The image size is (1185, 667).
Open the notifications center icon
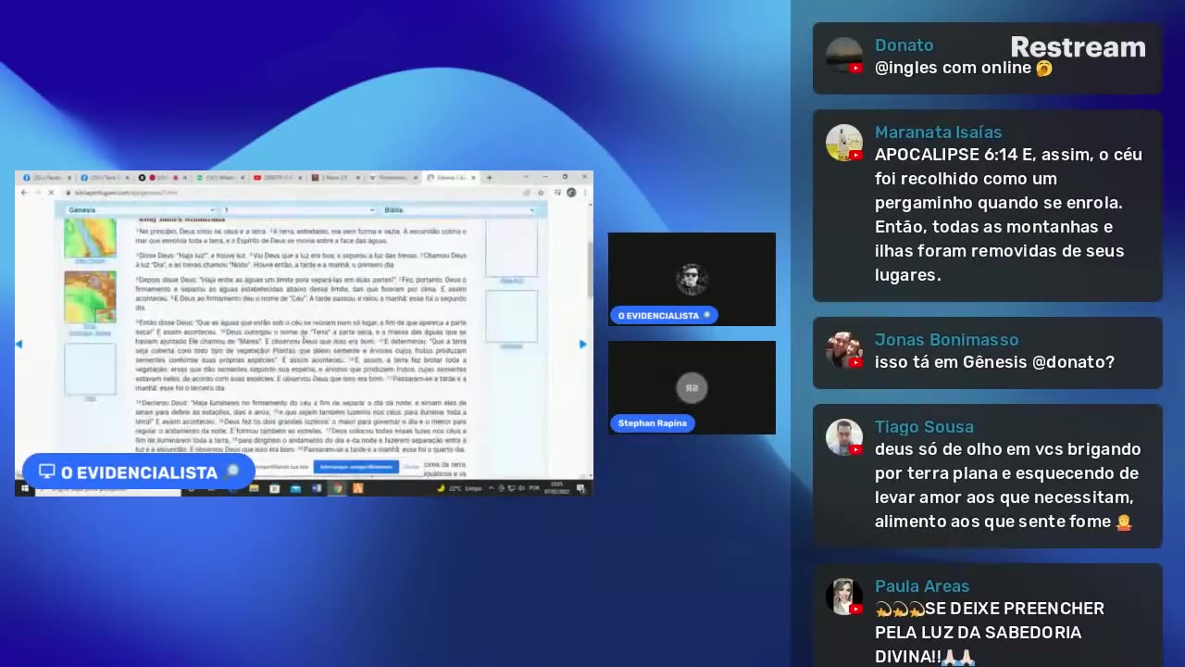(x=581, y=488)
